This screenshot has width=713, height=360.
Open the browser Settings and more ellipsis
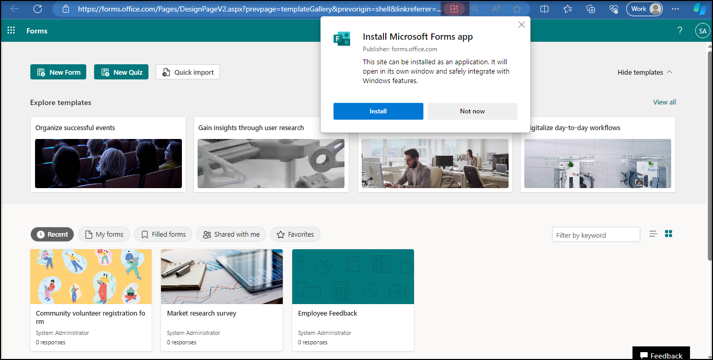[675, 9]
